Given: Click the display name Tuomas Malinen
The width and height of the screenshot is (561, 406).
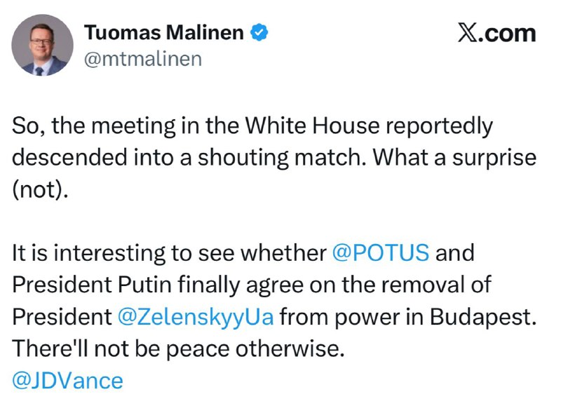Looking at the screenshot, I should pos(165,32).
